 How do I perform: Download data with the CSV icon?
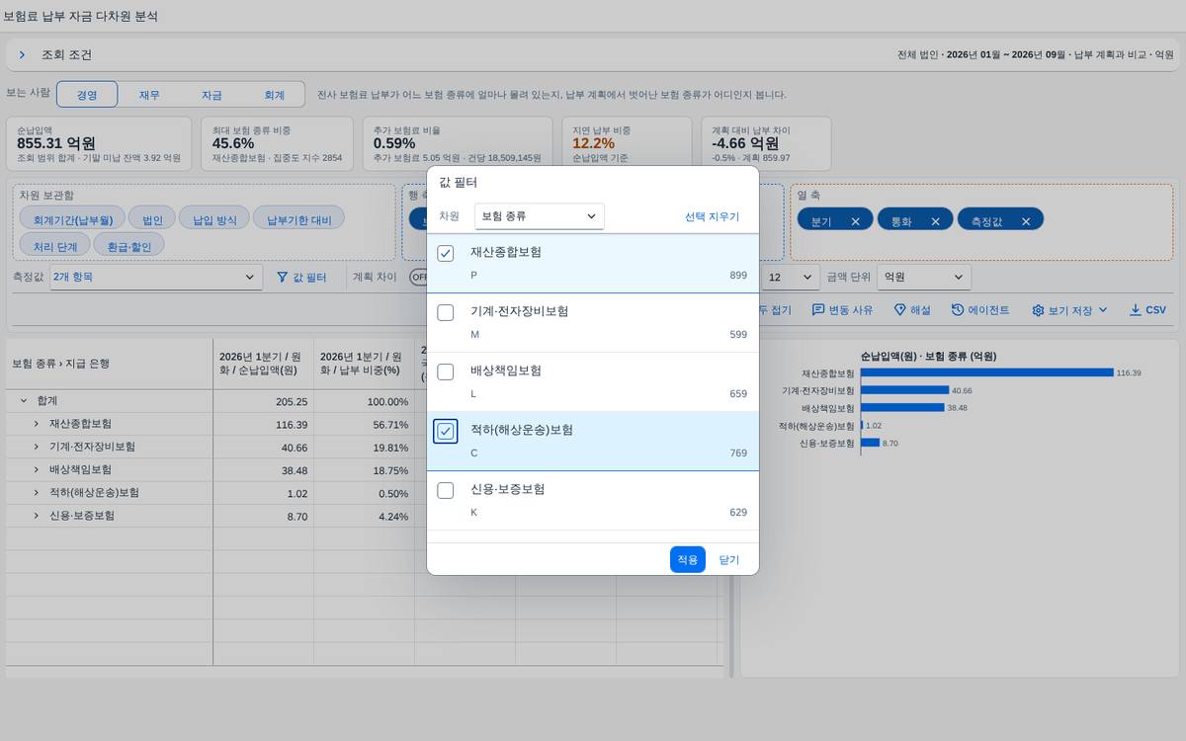coord(1136,310)
